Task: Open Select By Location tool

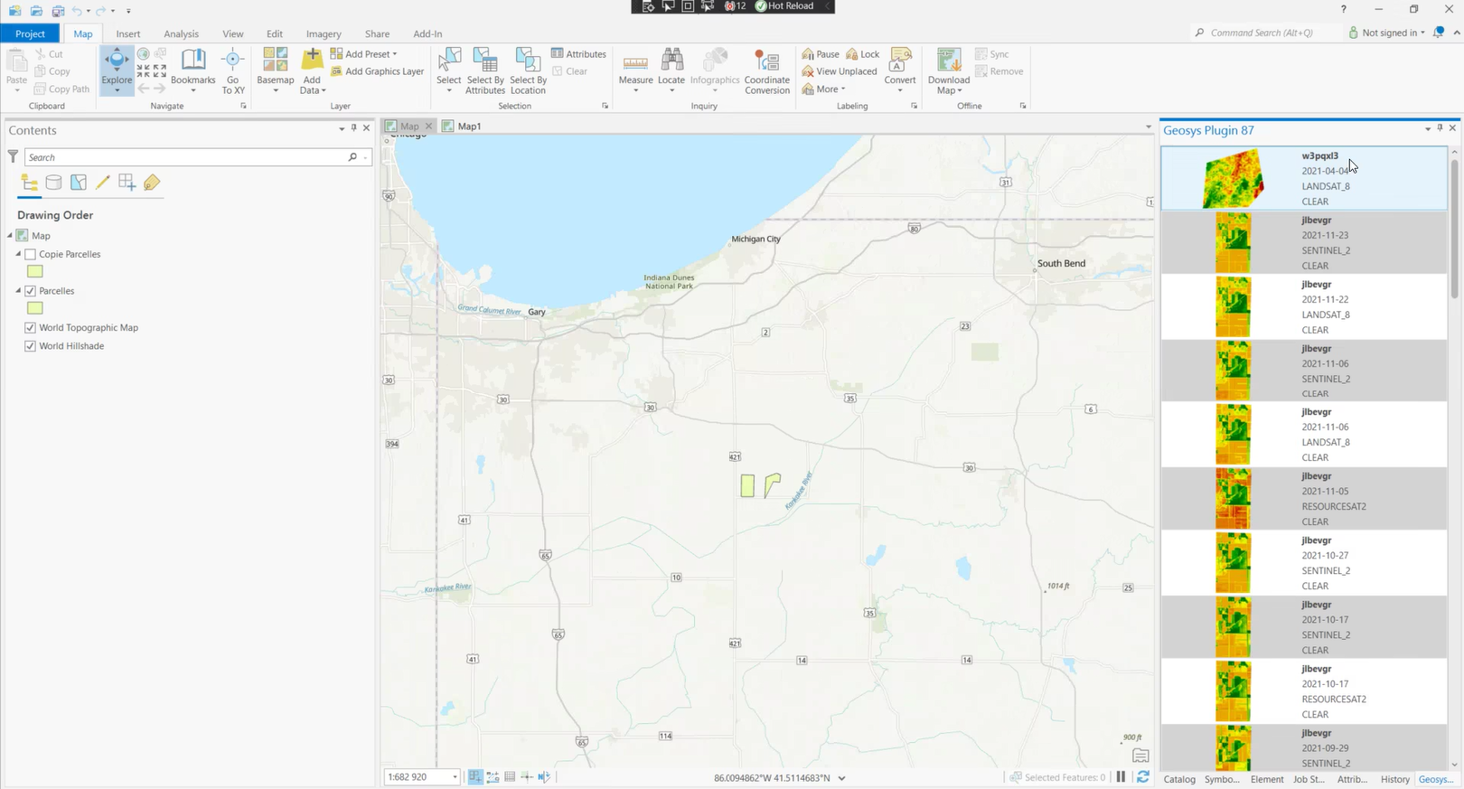Action: tap(528, 70)
